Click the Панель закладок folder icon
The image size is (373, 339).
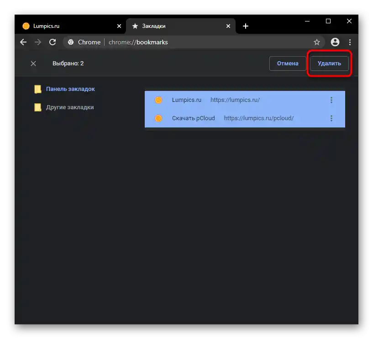(x=38, y=89)
